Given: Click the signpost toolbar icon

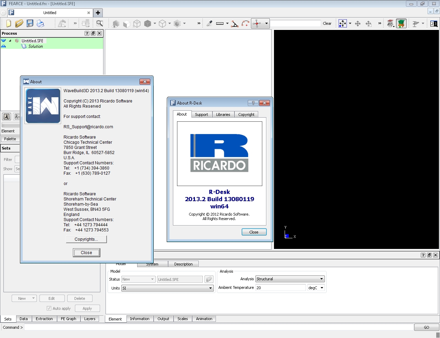Looking at the screenshot, I should click(x=416, y=23).
